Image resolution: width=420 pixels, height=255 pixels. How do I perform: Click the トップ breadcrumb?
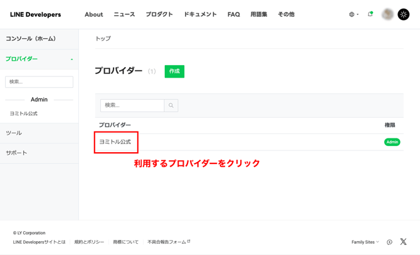tap(103, 38)
